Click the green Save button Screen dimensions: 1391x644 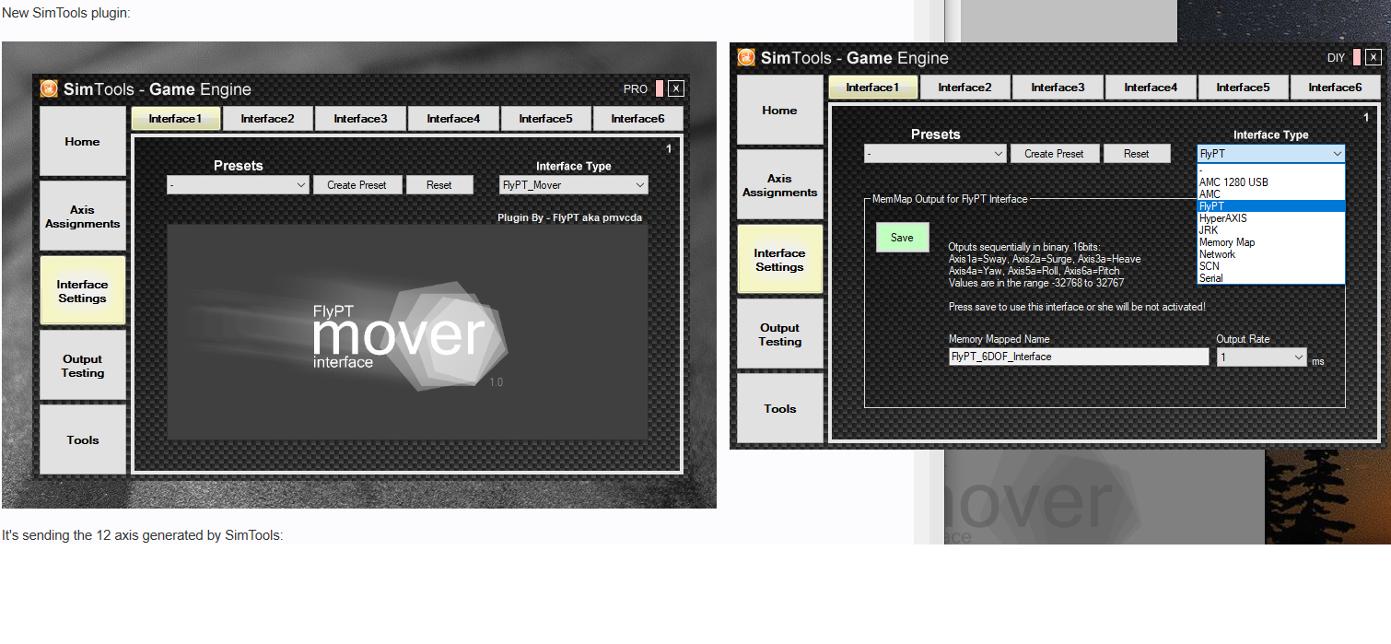click(902, 238)
